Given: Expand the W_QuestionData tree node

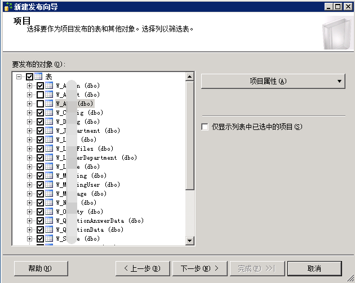Looking at the screenshot, I should tap(30, 230).
